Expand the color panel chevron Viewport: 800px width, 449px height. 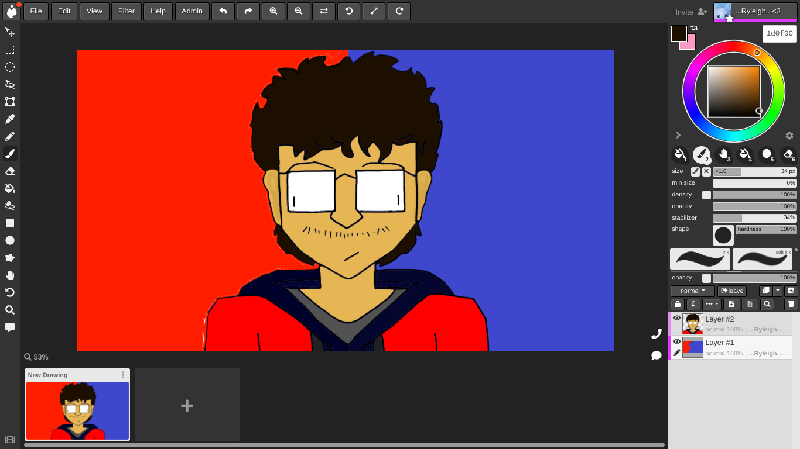pos(678,135)
